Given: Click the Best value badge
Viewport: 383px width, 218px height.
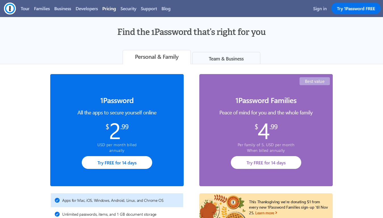Looking at the screenshot, I should [x=315, y=81].
